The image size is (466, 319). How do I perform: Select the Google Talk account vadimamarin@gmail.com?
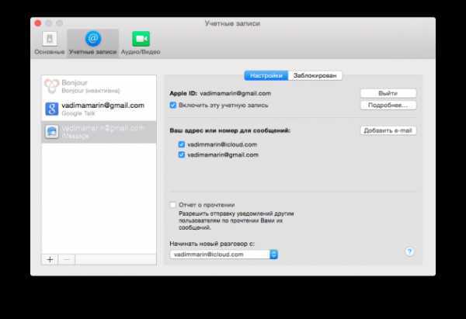99,109
